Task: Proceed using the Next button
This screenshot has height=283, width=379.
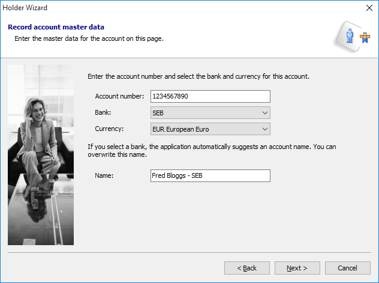Action: click(297, 268)
